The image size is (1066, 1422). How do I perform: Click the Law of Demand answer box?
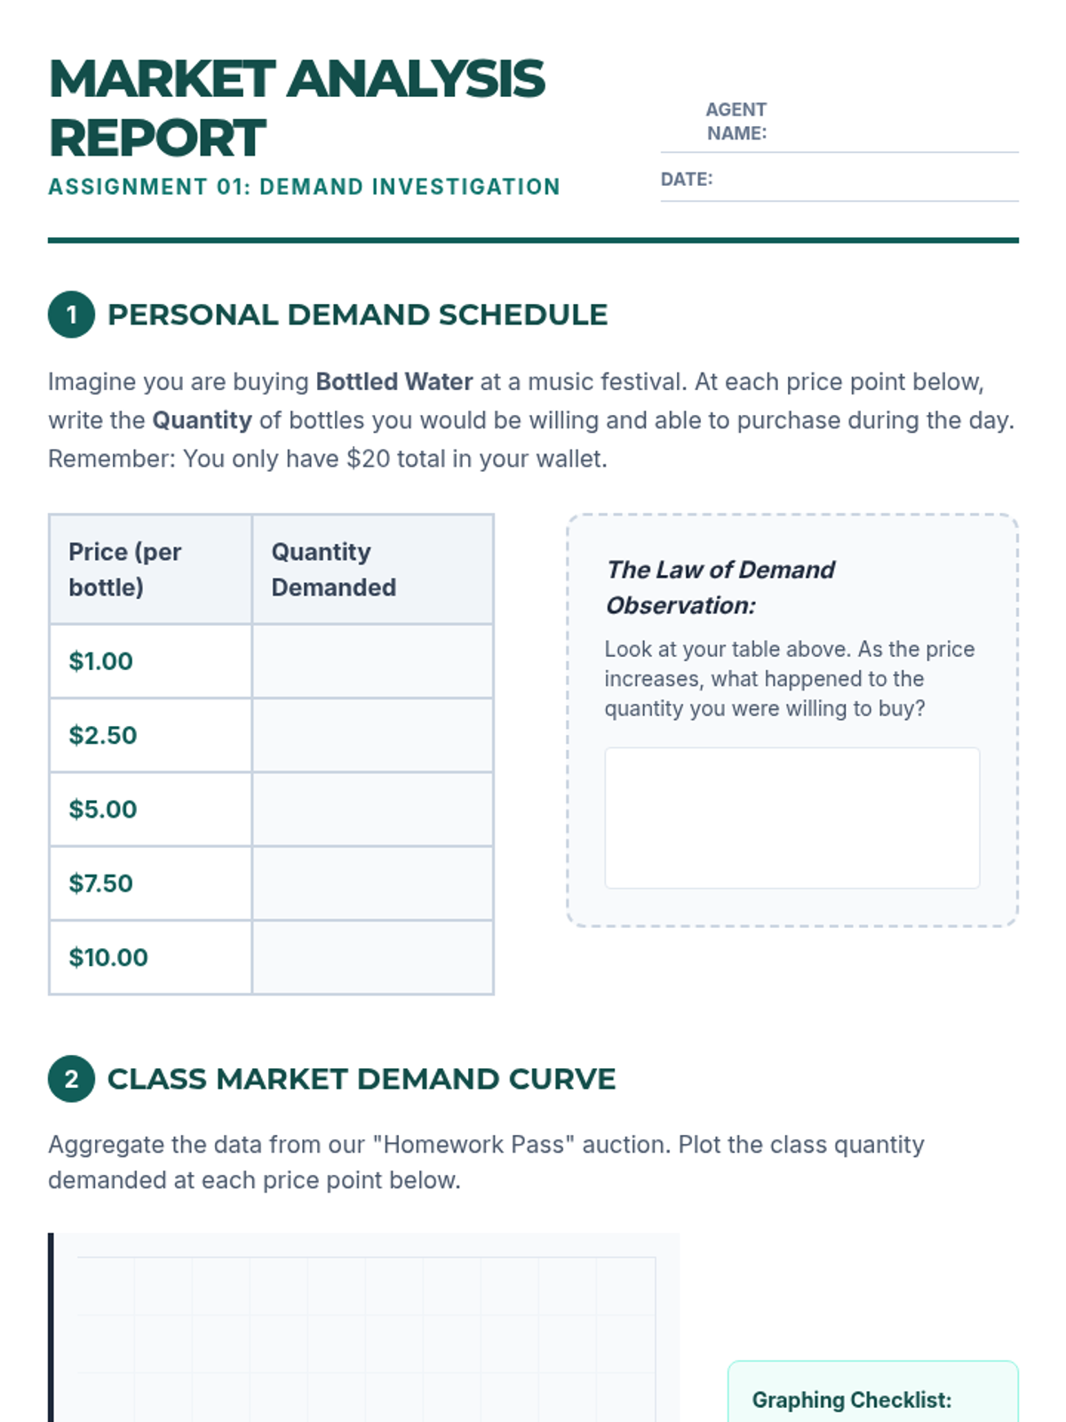792,818
